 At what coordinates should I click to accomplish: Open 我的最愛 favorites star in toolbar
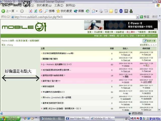(x=64, y=11)
